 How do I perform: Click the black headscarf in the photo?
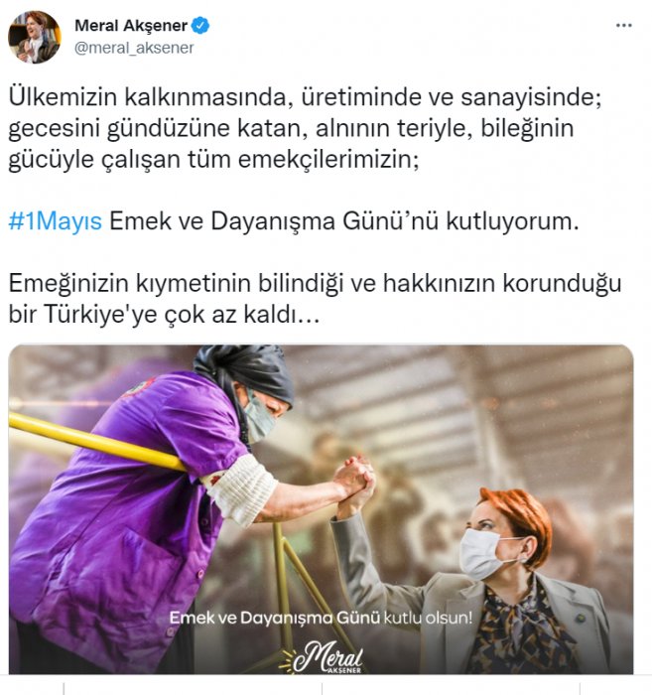(243, 372)
